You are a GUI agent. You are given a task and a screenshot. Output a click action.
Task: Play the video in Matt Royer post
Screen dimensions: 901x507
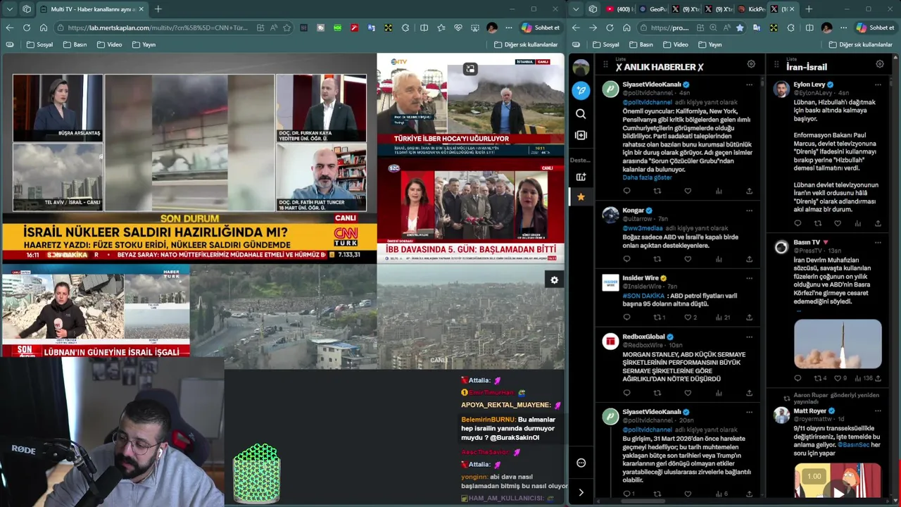click(838, 492)
